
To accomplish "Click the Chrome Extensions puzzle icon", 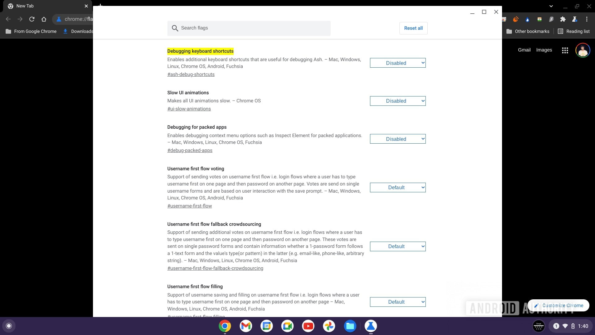I will (563, 19).
